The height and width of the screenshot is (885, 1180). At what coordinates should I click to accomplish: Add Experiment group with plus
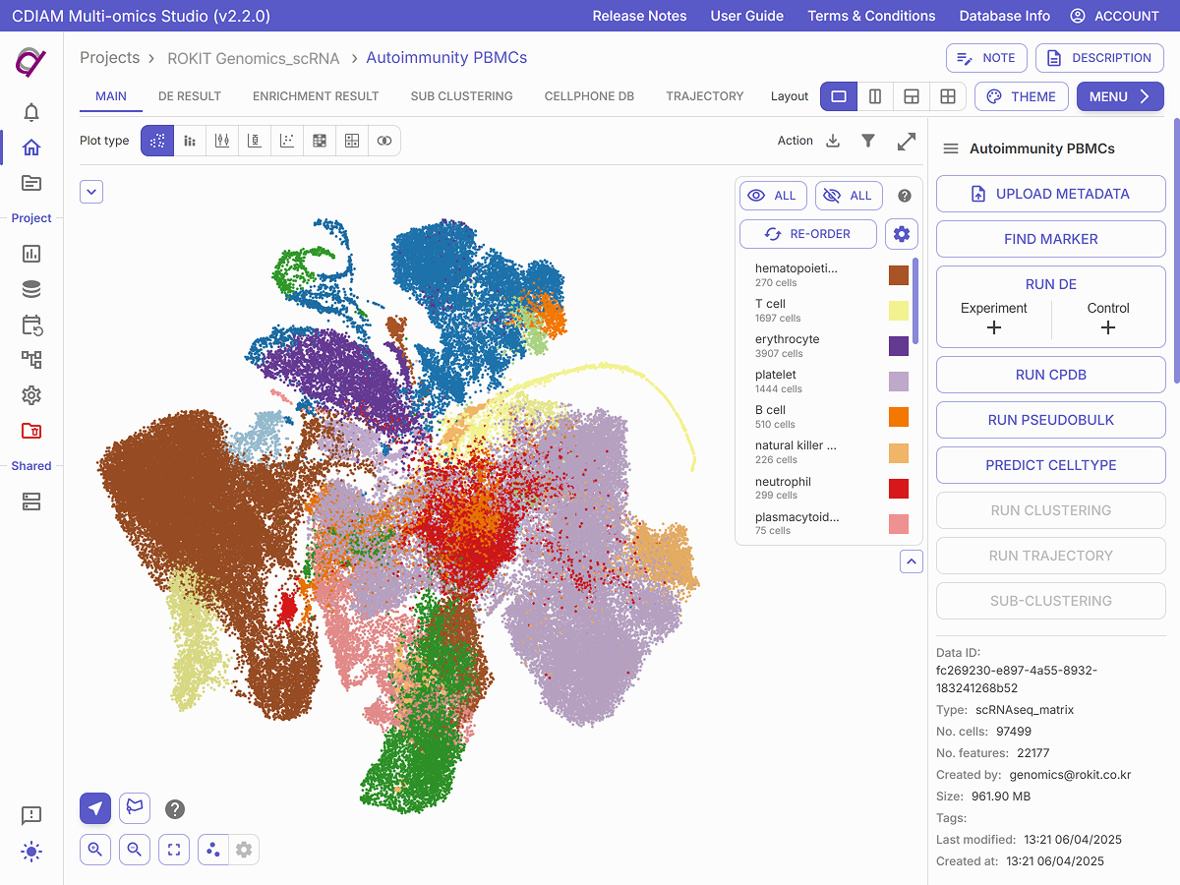[993, 327]
